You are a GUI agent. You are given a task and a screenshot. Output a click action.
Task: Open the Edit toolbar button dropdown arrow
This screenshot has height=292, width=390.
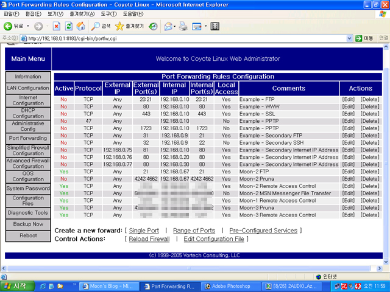click(x=206, y=26)
